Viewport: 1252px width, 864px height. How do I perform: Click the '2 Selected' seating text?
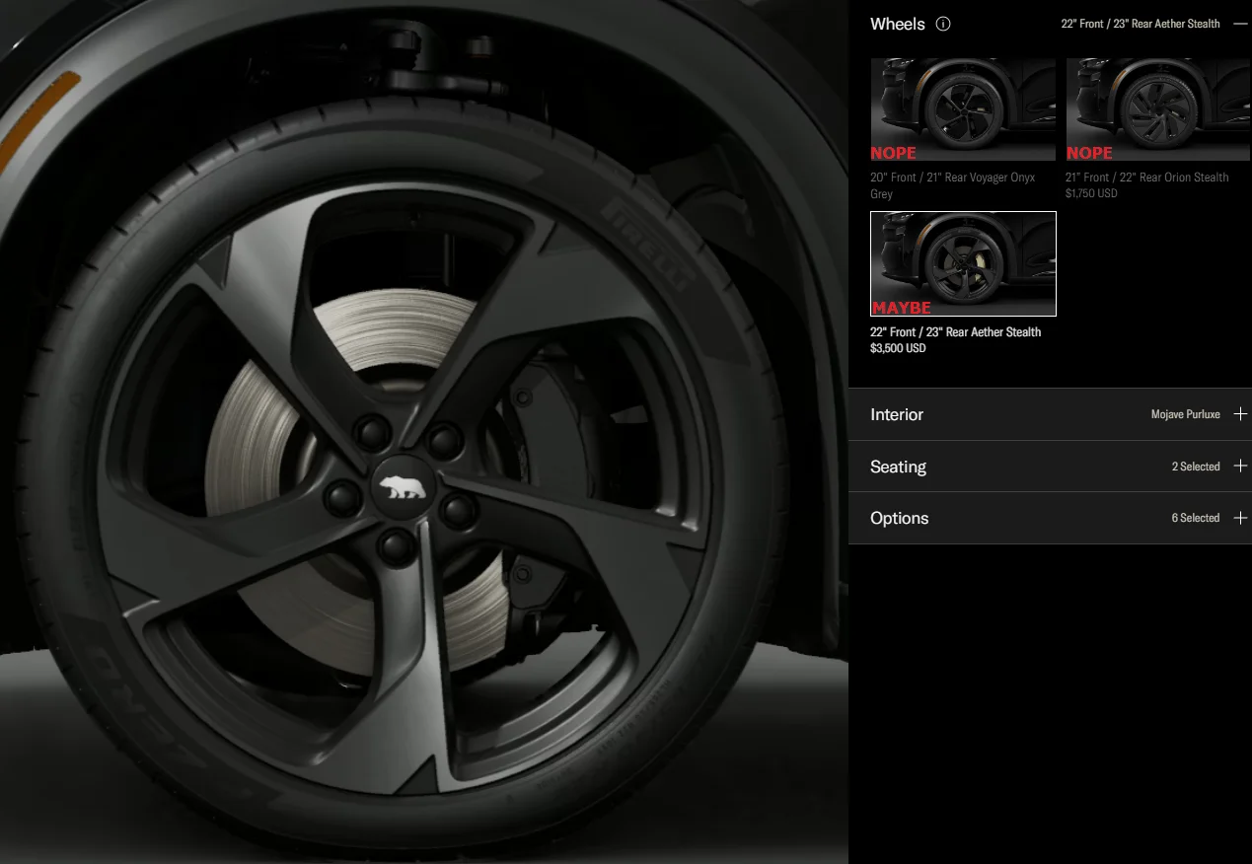pos(1196,467)
